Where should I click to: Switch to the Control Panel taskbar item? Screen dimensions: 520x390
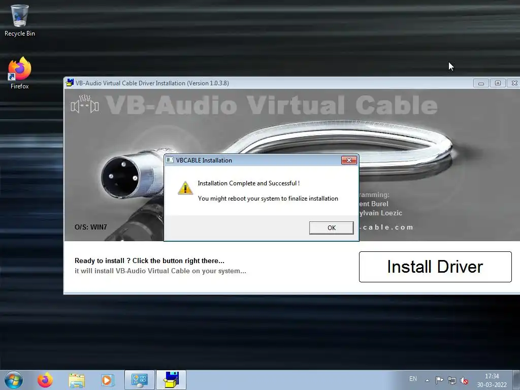(140, 380)
